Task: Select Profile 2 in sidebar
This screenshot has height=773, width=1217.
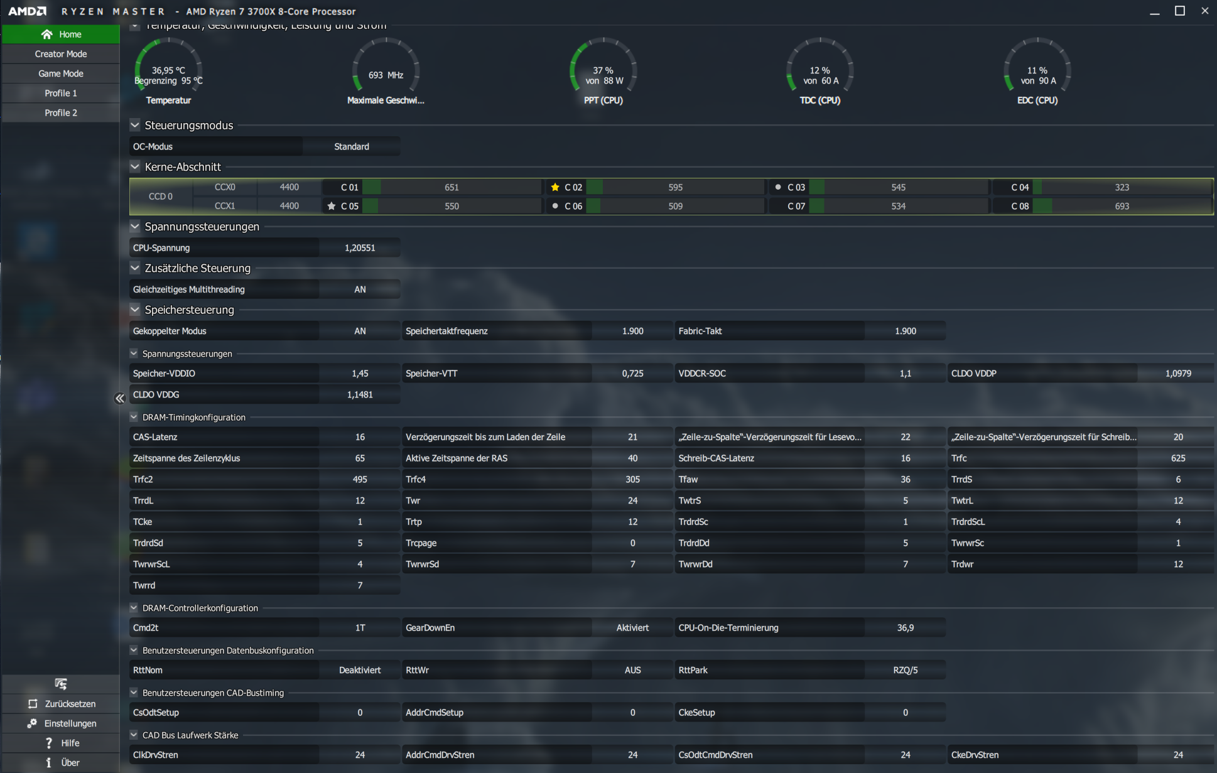Action: tap(61, 113)
